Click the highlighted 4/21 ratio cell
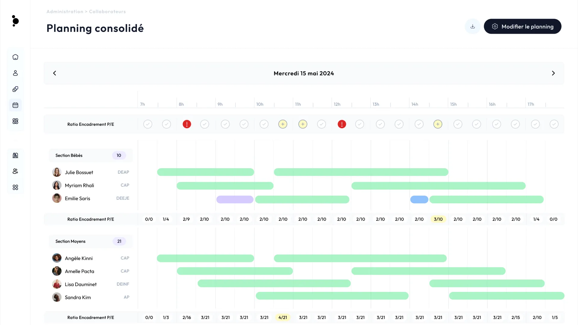This screenshot has height=325, width=578. click(282, 317)
